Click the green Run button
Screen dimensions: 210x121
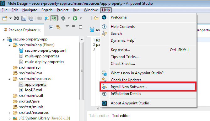pyautogui.click(x=75, y=18)
